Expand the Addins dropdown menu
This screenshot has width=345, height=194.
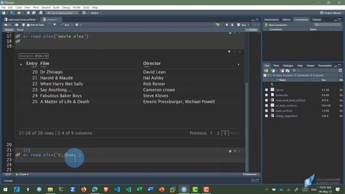click(x=95, y=13)
